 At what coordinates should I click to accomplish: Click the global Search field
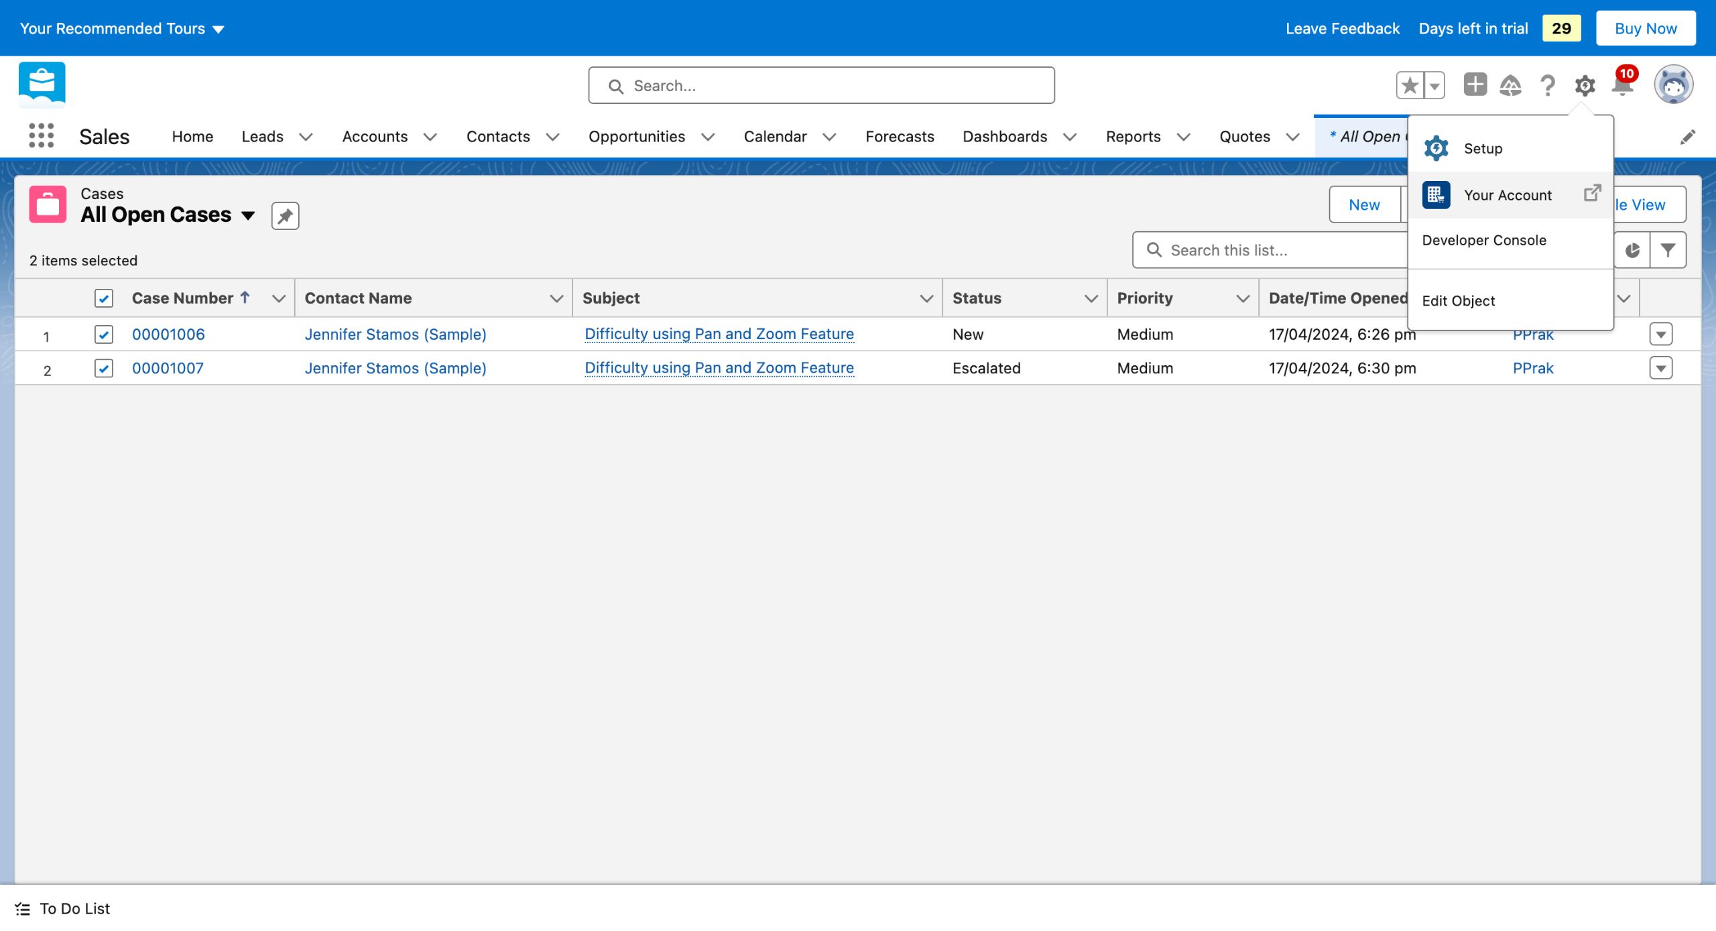pos(821,85)
